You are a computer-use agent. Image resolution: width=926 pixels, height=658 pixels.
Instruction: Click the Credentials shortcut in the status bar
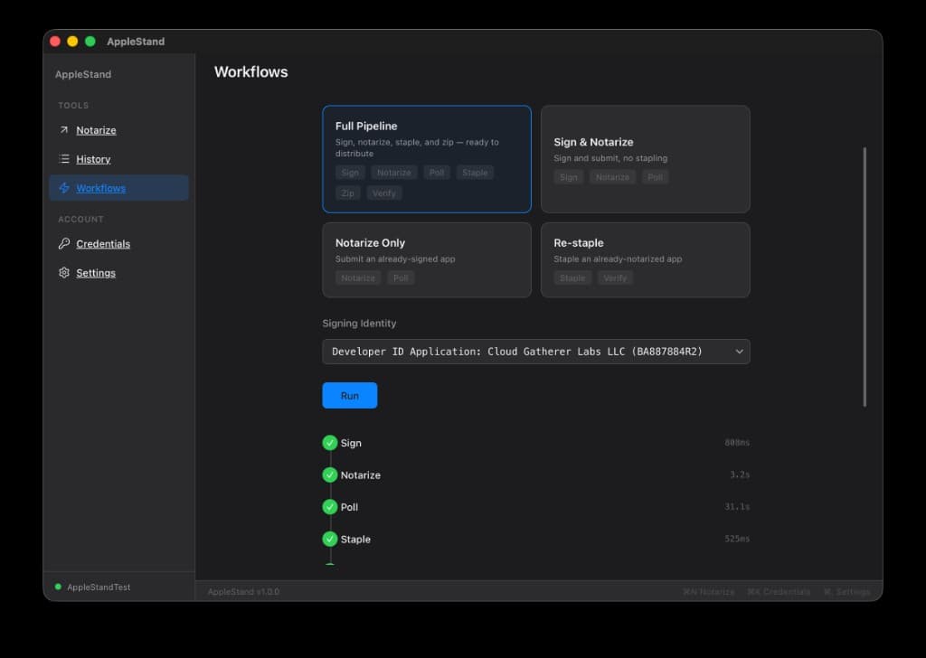[779, 591]
